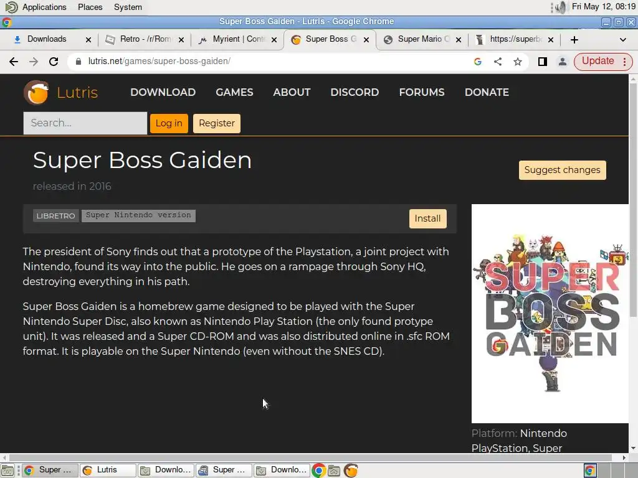Click the padlock site info icon
Screen dimensions: 638x478
coord(79,62)
